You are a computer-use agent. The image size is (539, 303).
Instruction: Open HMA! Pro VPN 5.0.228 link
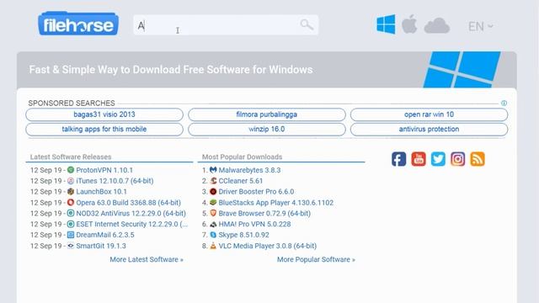pyautogui.click(x=254, y=224)
